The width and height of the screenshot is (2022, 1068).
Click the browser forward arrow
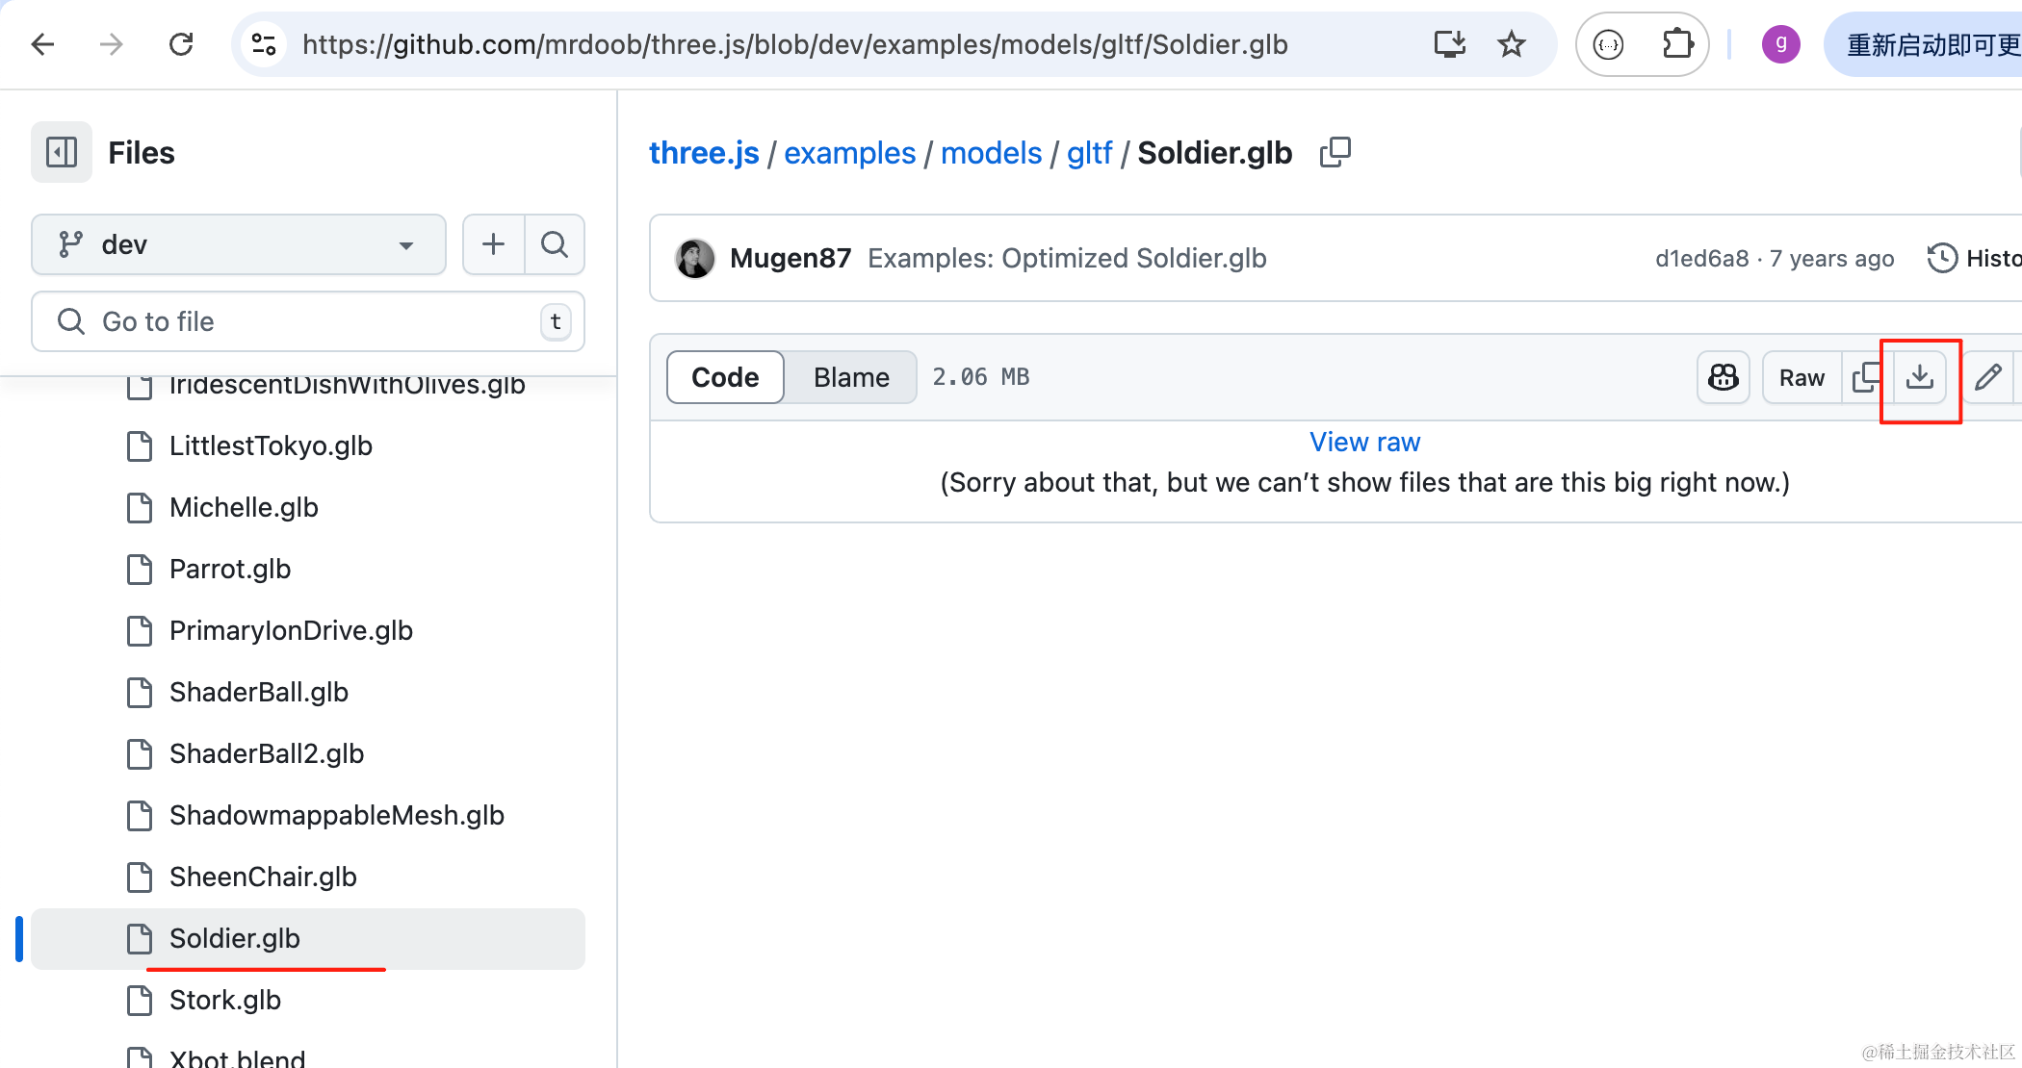[x=112, y=44]
